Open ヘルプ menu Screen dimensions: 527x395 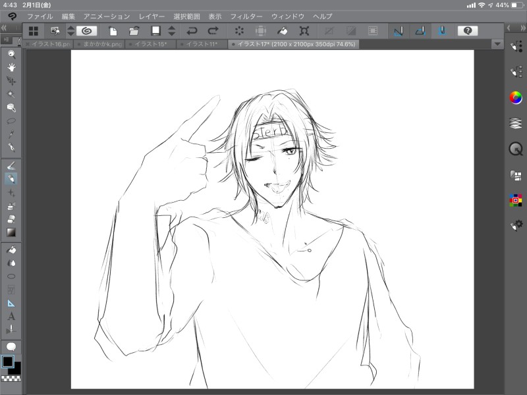point(322,16)
